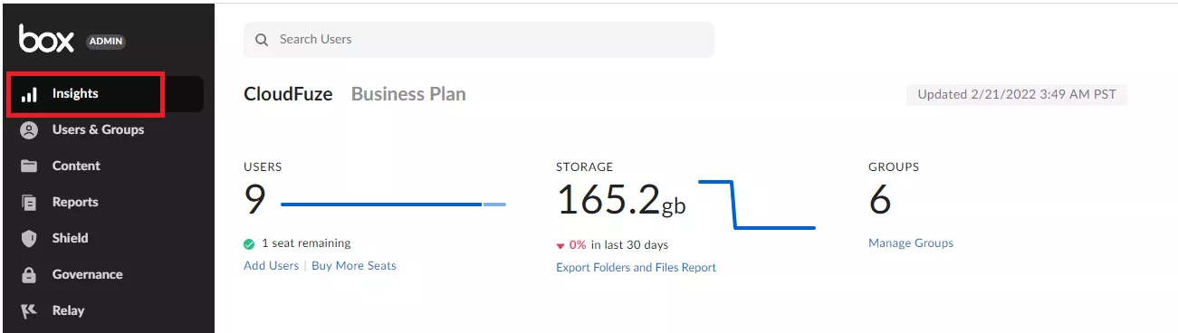
Task: Click Export Folders and Files Report
Action: click(x=636, y=268)
